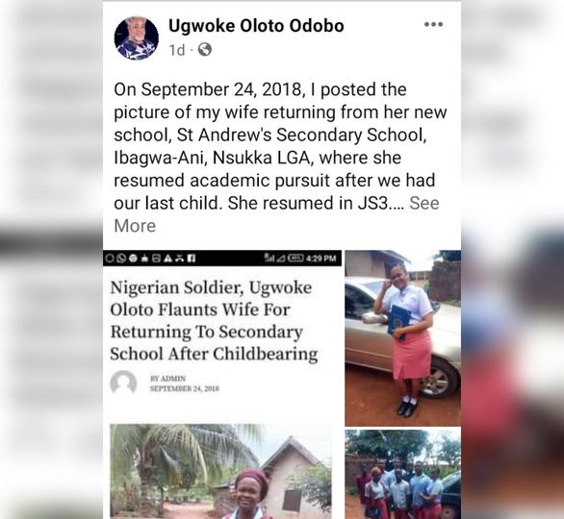Open Ugwoke Oloto Odobo's profile picture

[137, 37]
